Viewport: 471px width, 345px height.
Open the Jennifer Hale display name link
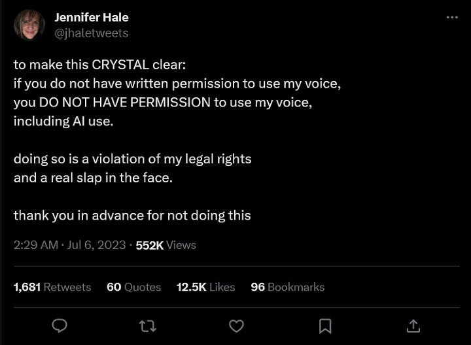pyautogui.click(x=92, y=18)
